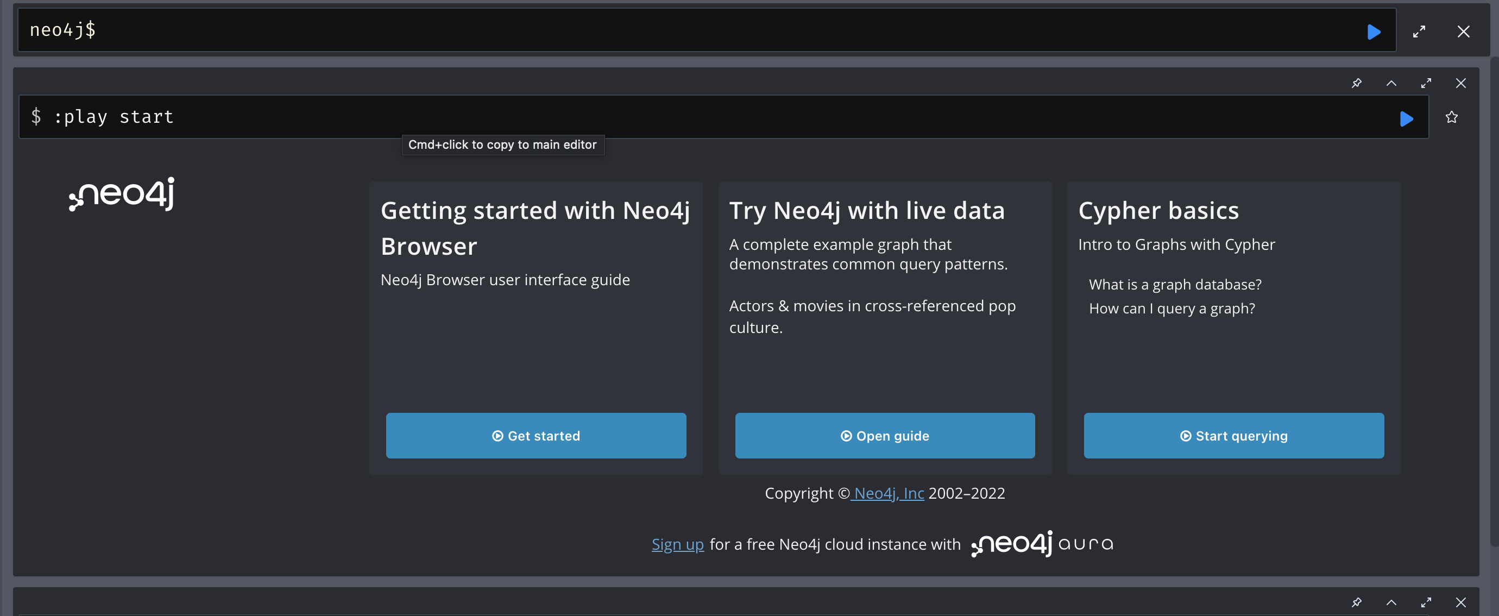This screenshot has height=616, width=1499.
Task: Close the :play start frame
Action: (x=1461, y=83)
